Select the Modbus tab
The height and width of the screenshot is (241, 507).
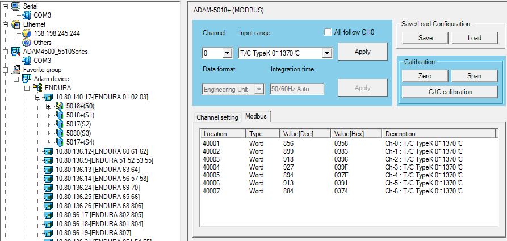[x=256, y=116]
